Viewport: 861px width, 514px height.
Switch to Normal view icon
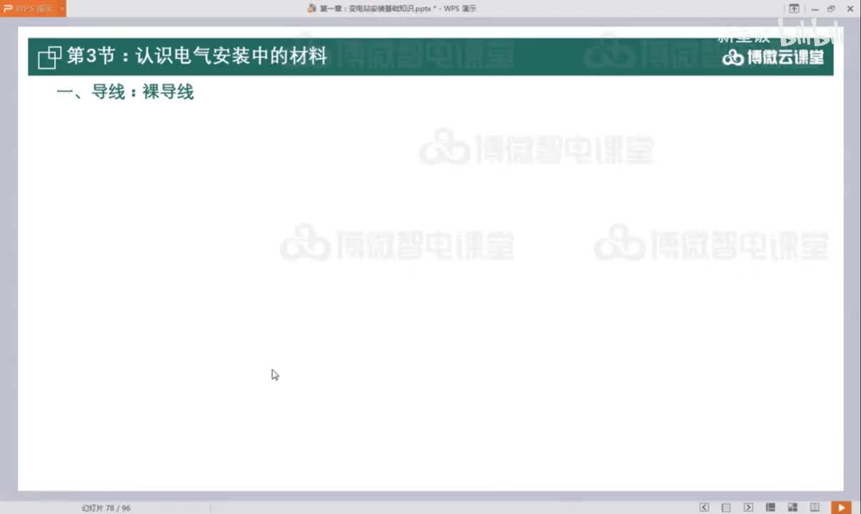pyautogui.click(x=770, y=508)
